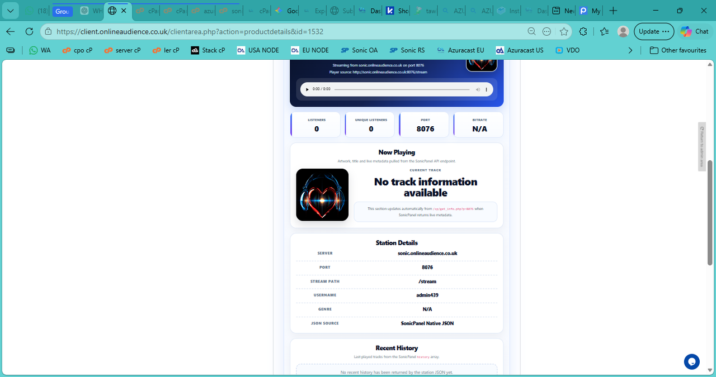Open the VDO bookmark

click(567, 50)
